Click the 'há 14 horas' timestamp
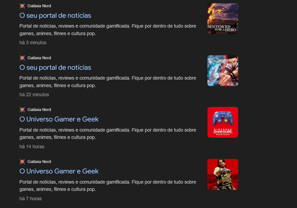The image size is (297, 208). coord(32,147)
